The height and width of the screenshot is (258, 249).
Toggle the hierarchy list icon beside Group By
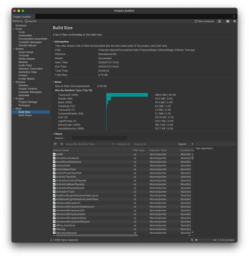point(62,144)
